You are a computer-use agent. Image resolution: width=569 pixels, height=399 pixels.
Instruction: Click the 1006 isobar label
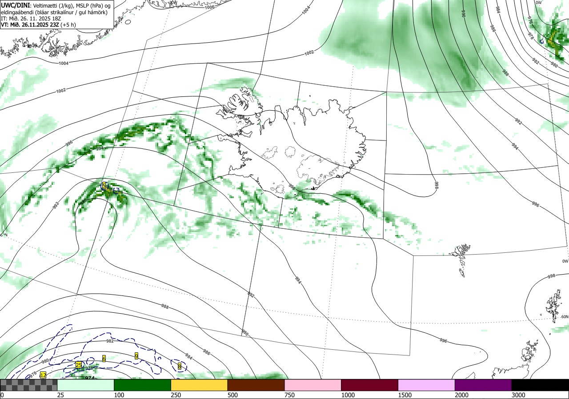point(210,7)
